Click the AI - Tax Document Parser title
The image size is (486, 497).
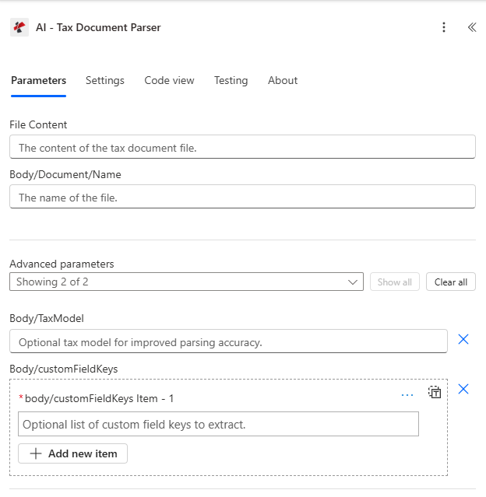pos(98,27)
